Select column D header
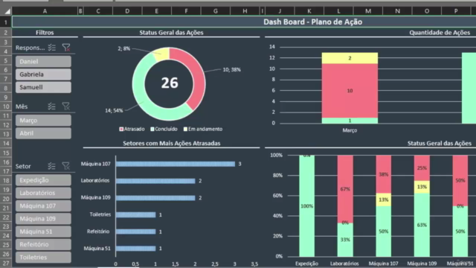 coord(127,11)
